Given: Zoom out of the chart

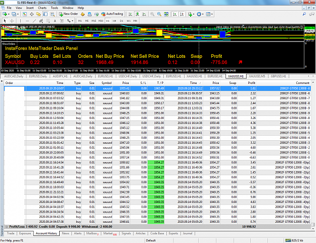Looking at the screenshot, I should [159, 14].
